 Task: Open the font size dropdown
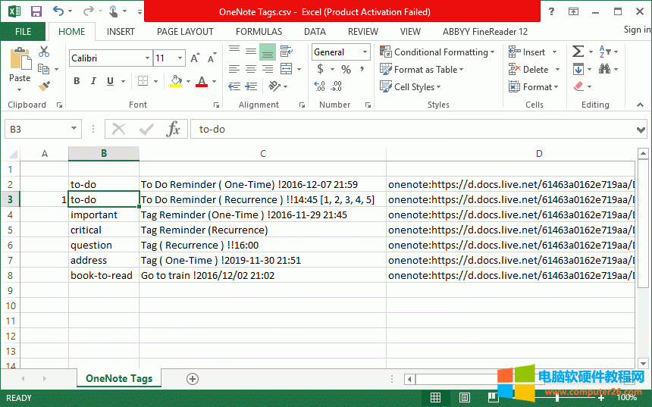(180, 58)
